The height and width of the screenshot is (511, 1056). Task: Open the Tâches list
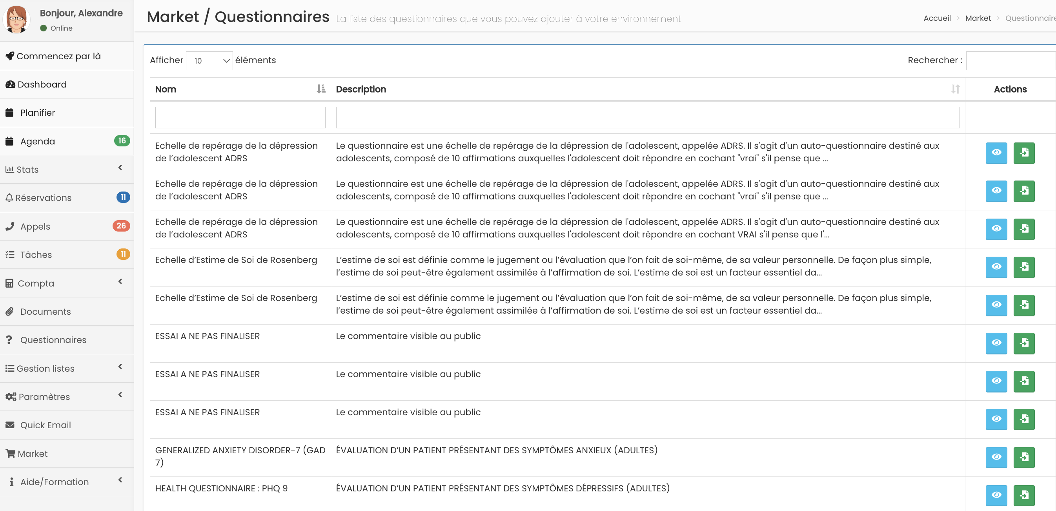[x=67, y=255]
